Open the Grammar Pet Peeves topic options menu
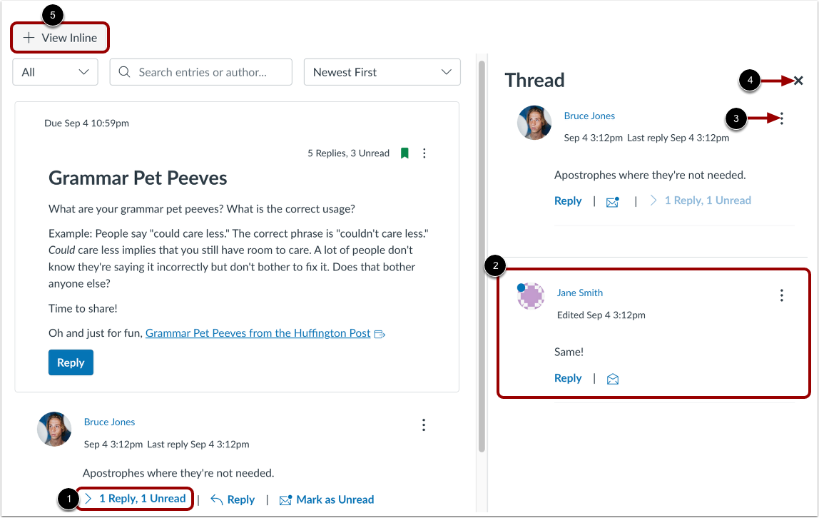 tap(424, 153)
